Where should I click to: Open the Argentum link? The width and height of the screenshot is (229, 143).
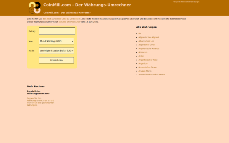[143, 63]
